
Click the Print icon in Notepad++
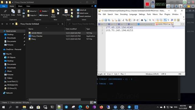coord(119,20)
